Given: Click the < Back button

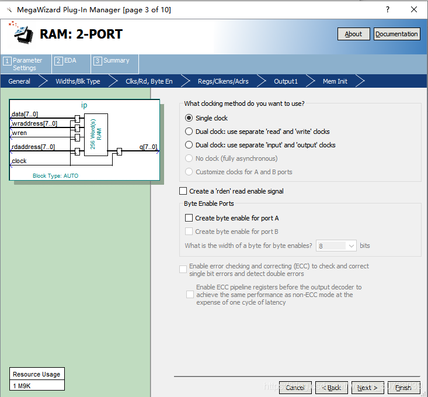Looking at the screenshot, I should click(x=332, y=388).
